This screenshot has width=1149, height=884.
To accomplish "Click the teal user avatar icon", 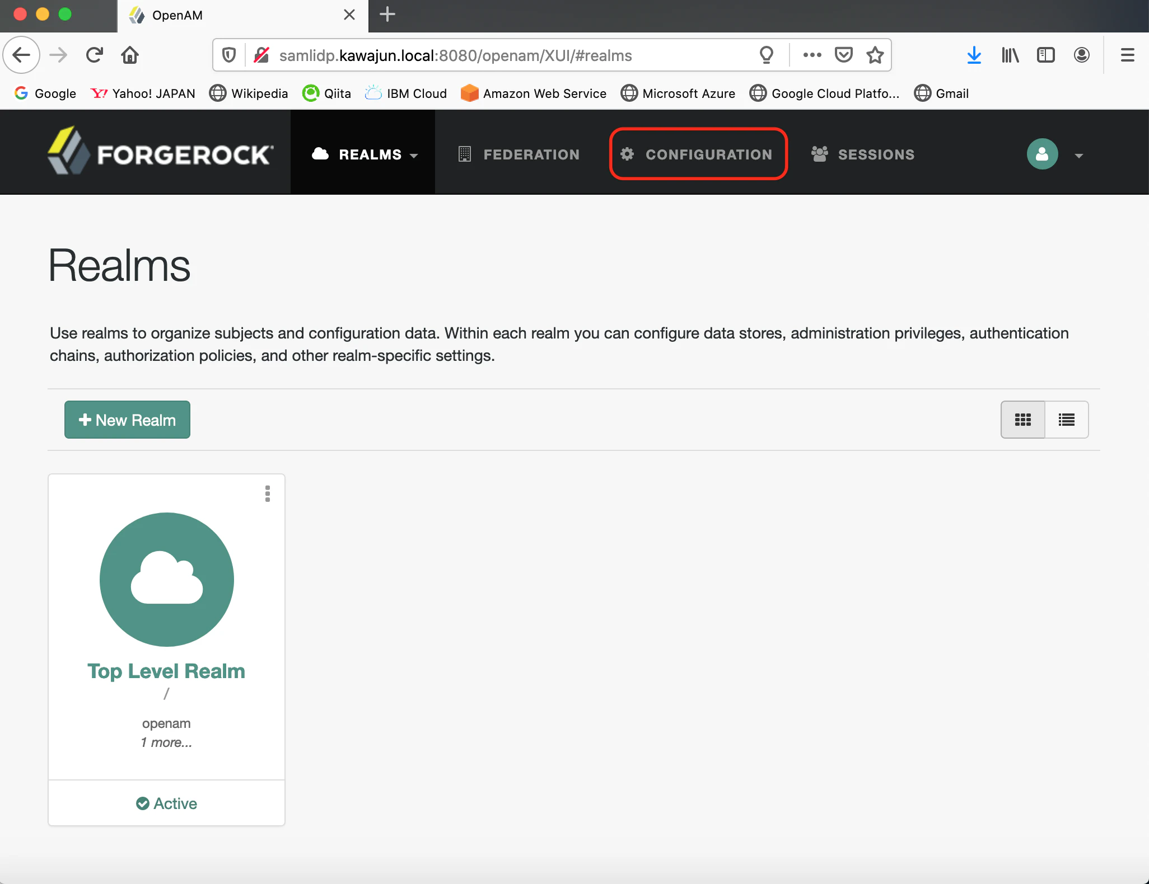I will (x=1042, y=154).
